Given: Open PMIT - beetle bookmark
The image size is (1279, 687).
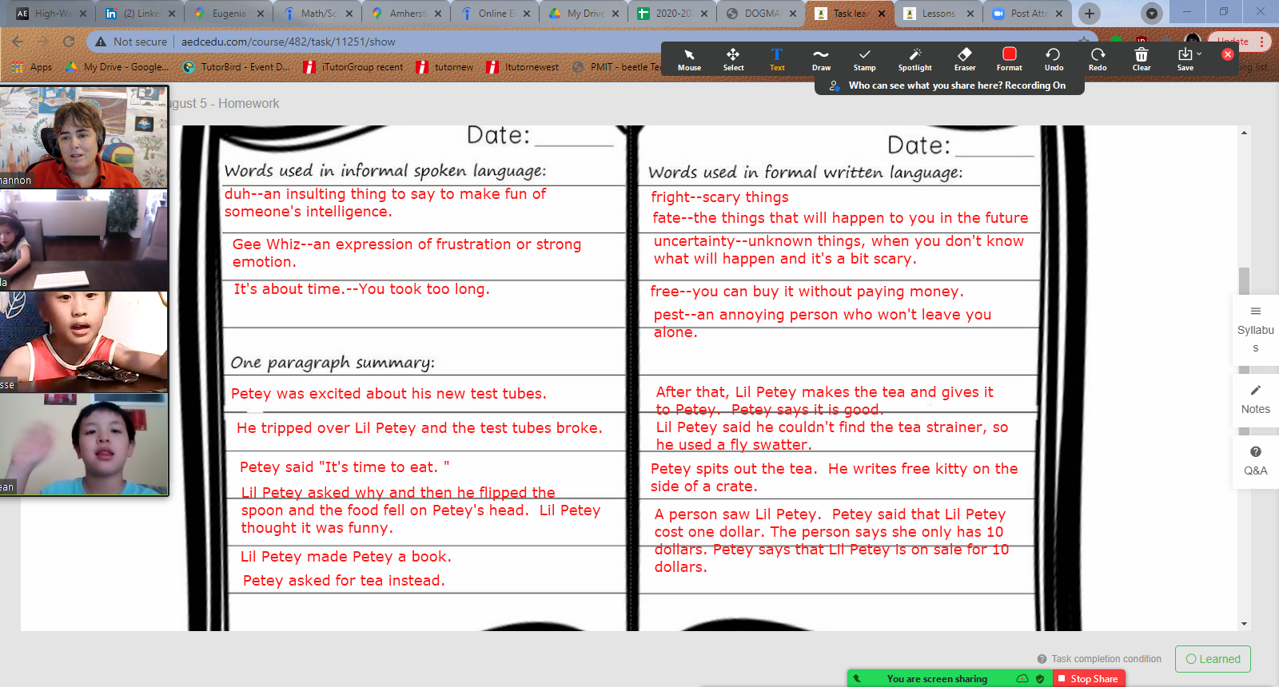Looking at the screenshot, I should (617, 67).
